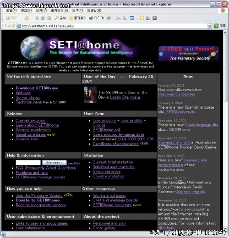Open the 검색 search pane
Viewport: 229px width, 238px height.
point(60,18)
